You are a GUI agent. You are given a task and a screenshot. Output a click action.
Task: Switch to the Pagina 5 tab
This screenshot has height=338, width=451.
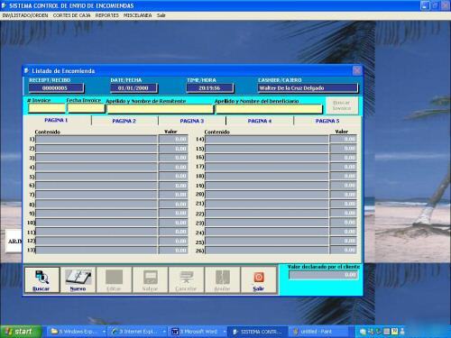tap(327, 121)
